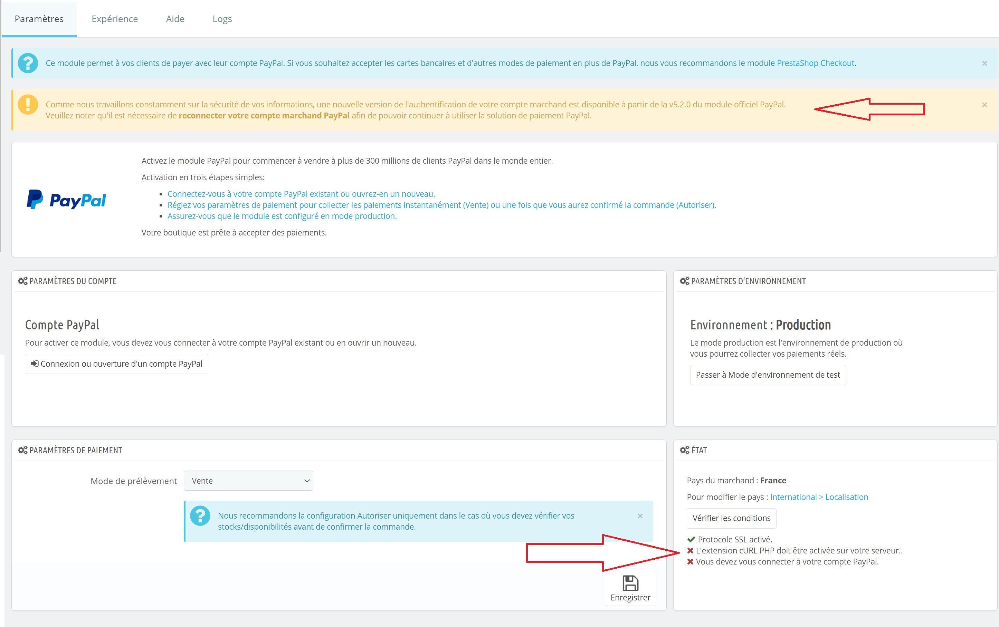Go to the Aide tab
999x627 pixels.
click(x=175, y=19)
